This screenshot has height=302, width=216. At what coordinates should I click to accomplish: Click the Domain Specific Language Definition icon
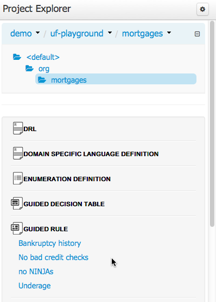(18, 153)
